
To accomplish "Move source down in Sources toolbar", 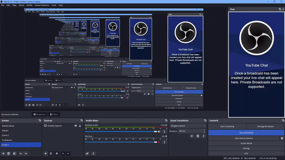I will (x=68, y=153).
